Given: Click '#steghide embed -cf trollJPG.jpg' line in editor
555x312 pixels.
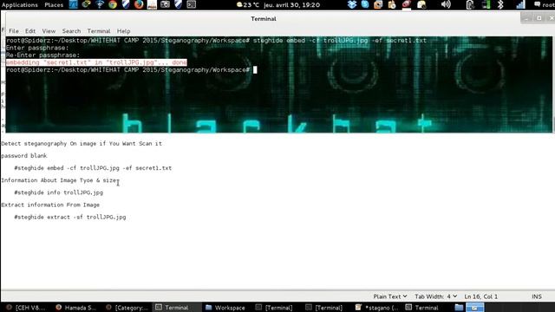Looking at the screenshot, I should pos(93,168).
